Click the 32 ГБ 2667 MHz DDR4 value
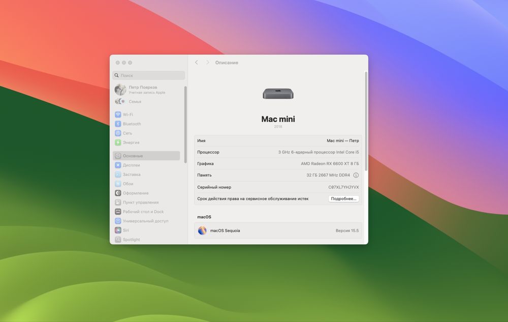Screen dimensions: 508x322 328,175
